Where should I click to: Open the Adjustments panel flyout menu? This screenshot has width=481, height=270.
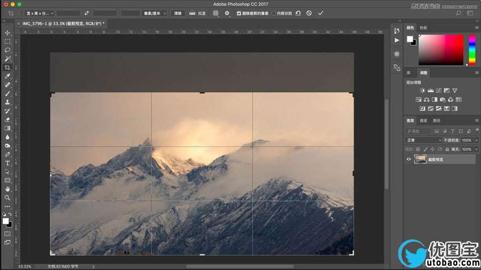(477, 73)
